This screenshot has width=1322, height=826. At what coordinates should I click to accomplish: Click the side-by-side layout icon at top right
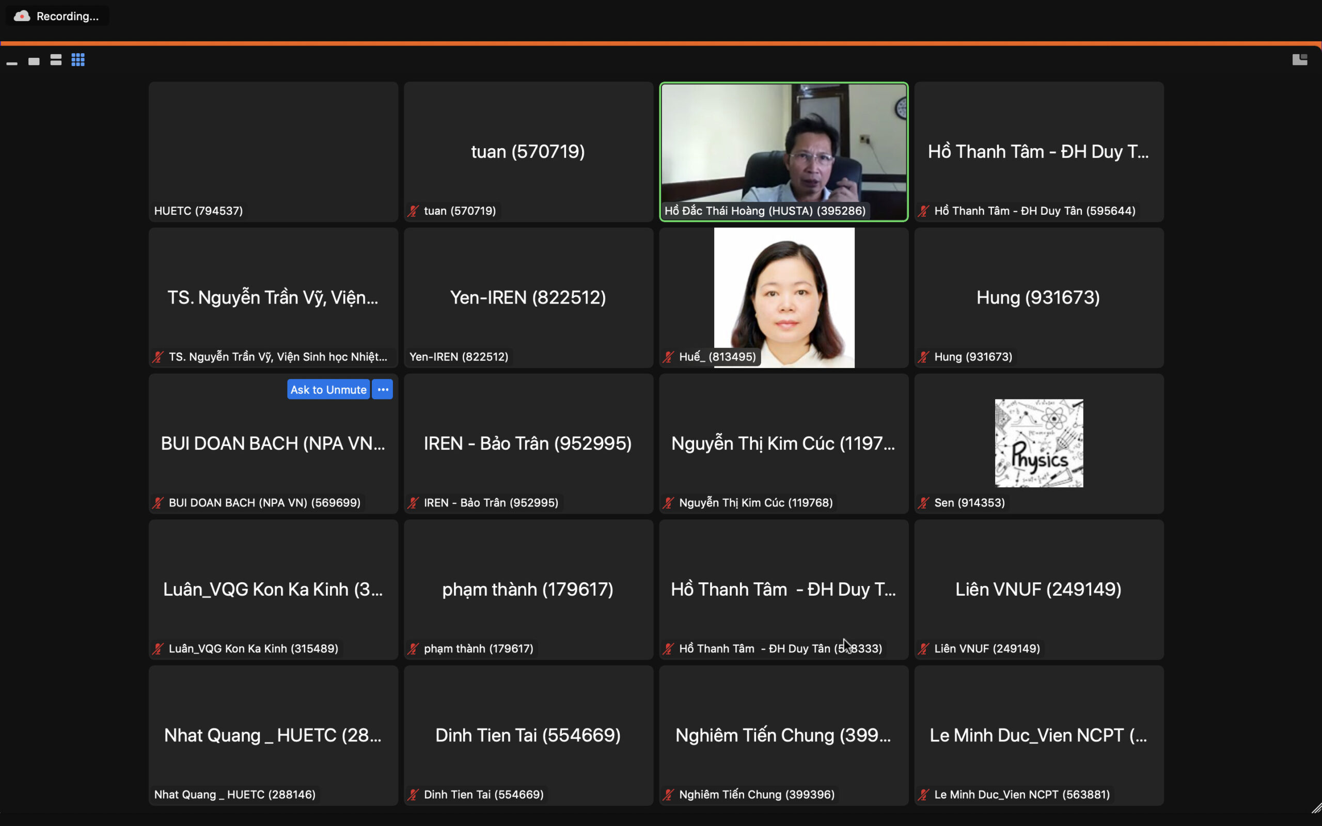pyautogui.click(x=1300, y=59)
